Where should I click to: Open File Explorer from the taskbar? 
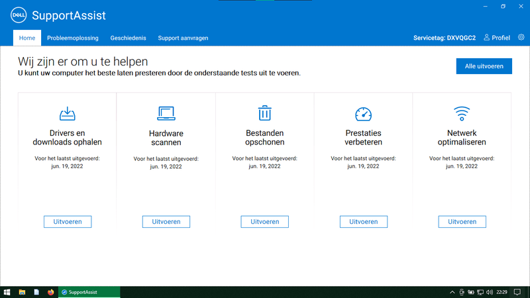pos(22,292)
